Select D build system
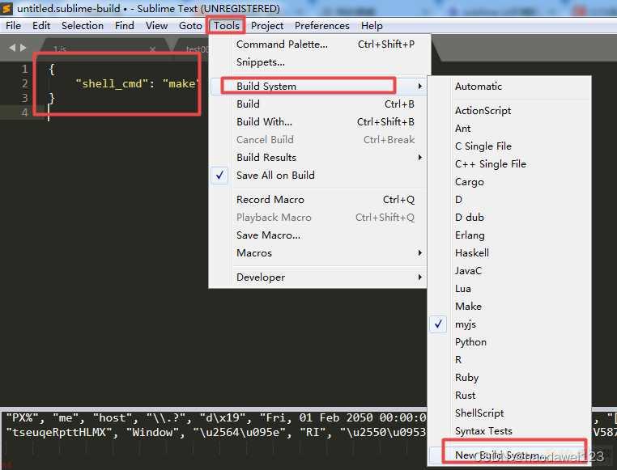Image resolution: width=617 pixels, height=470 pixels. 510,200
